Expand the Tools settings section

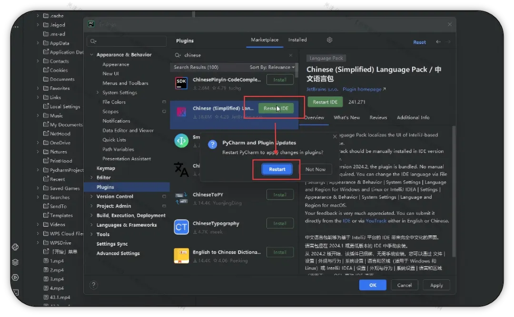pos(91,234)
